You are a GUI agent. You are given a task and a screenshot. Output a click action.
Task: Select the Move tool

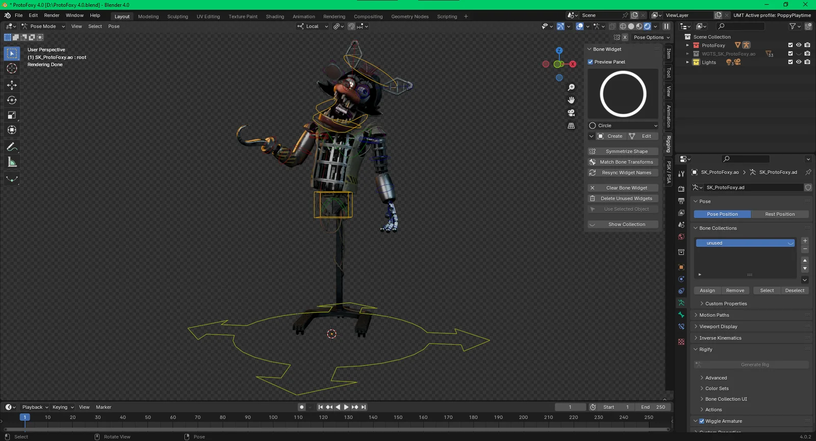12,85
